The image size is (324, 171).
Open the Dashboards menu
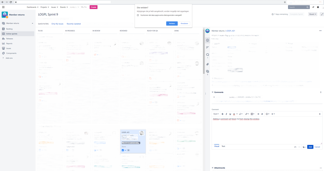(32, 7)
